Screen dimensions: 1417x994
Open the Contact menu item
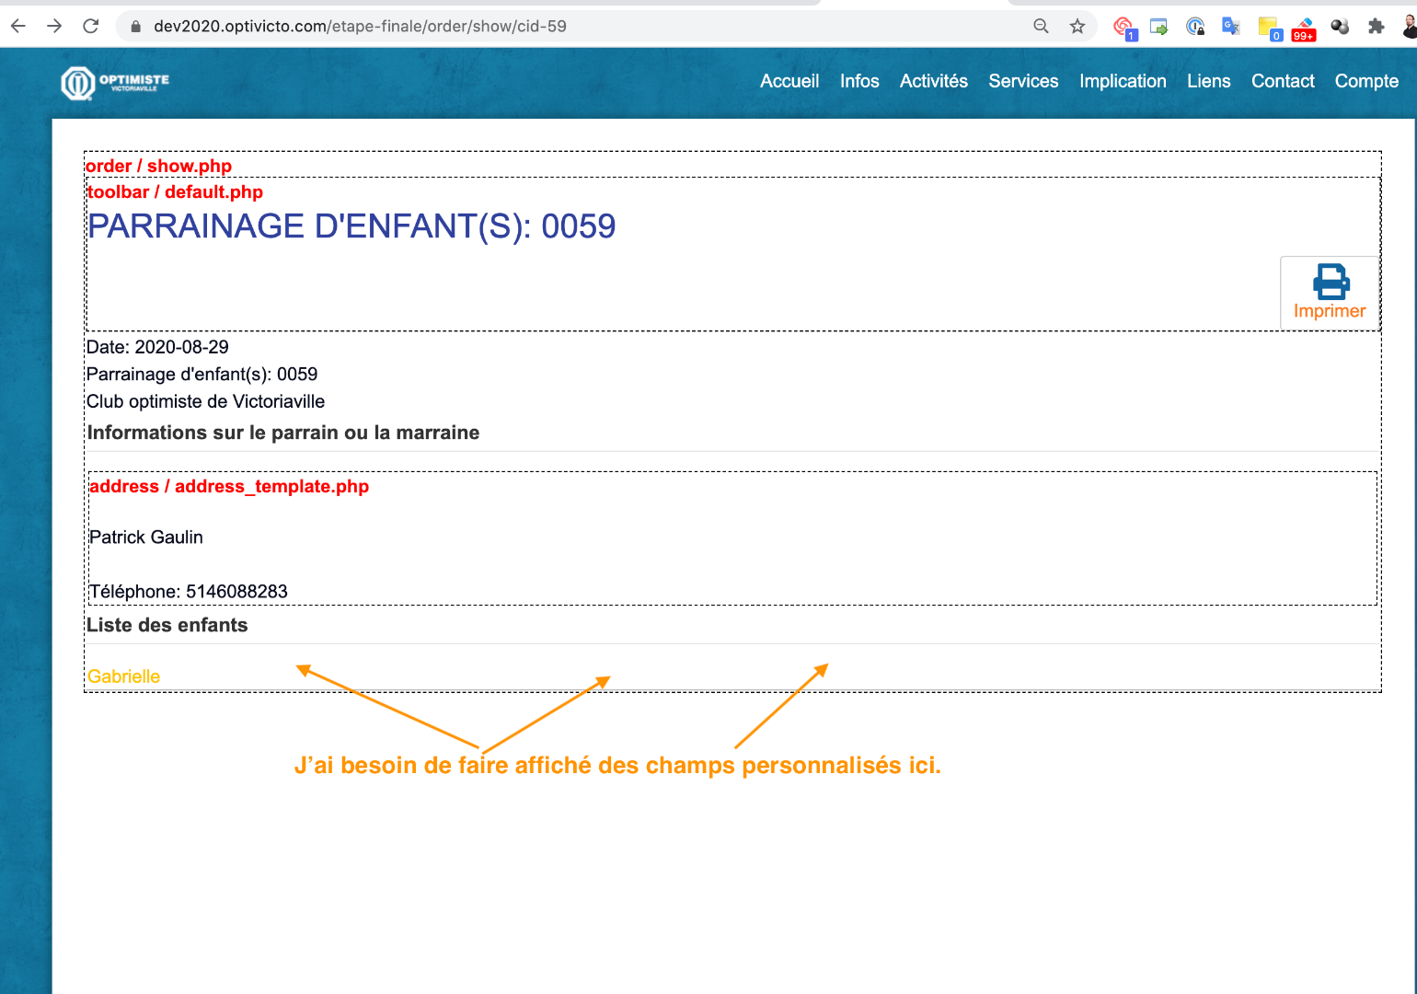1283,81
